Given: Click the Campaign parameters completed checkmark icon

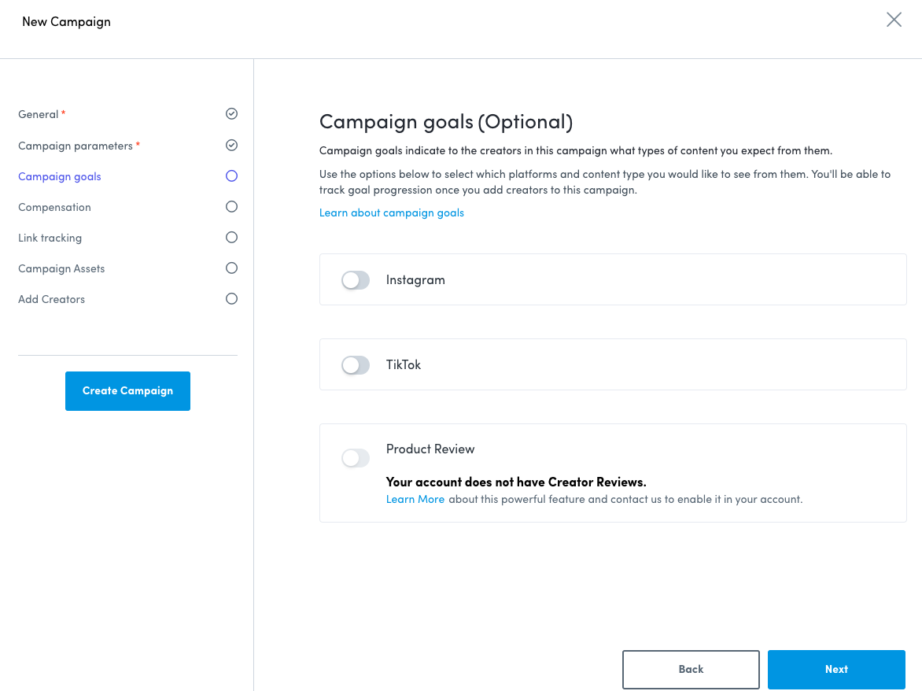Looking at the screenshot, I should [x=231, y=146].
